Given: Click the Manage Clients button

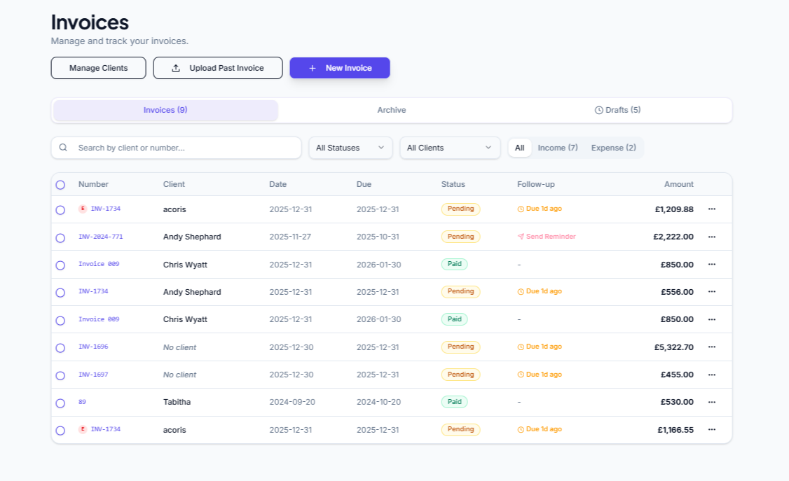Looking at the screenshot, I should [x=98, y=68].
